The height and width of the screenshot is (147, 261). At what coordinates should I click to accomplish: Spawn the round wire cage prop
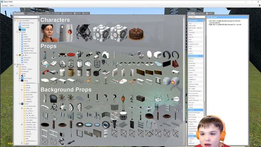pyautogui.click(x=97, y=64)
